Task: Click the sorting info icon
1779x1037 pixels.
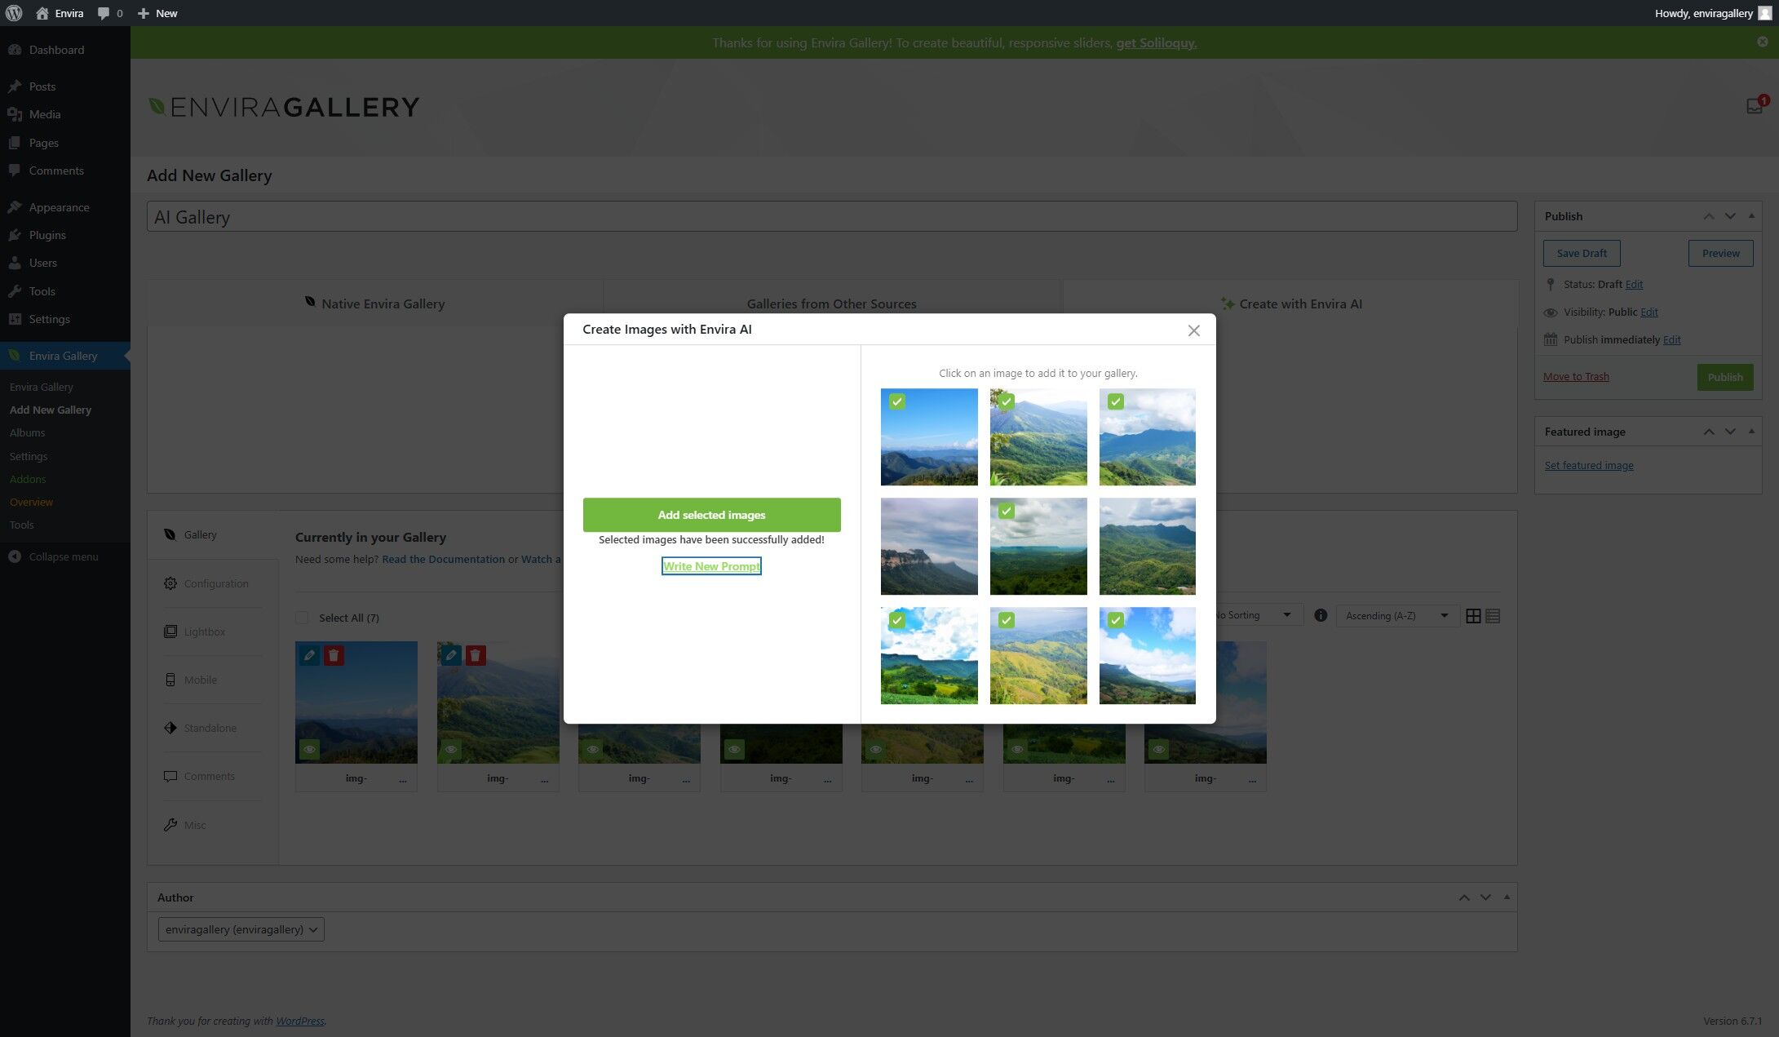Action: [x=1321, y=615]
